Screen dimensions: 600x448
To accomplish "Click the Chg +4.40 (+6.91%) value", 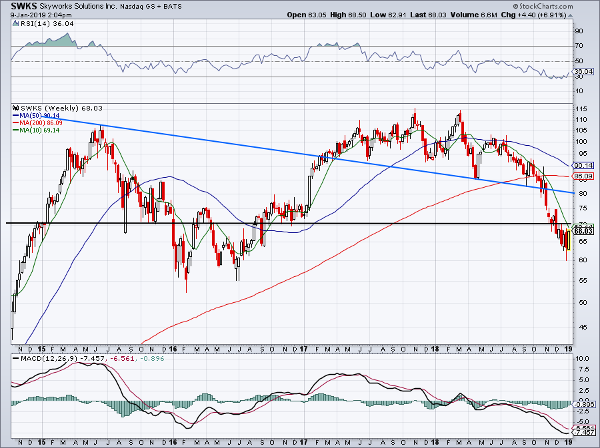I will tap(533, 15).
